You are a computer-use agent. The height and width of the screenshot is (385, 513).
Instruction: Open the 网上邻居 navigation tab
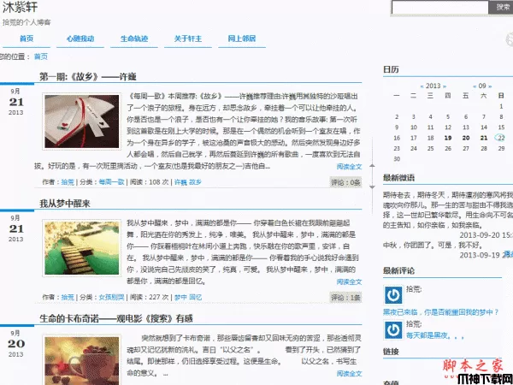click(x=242, y=38)
